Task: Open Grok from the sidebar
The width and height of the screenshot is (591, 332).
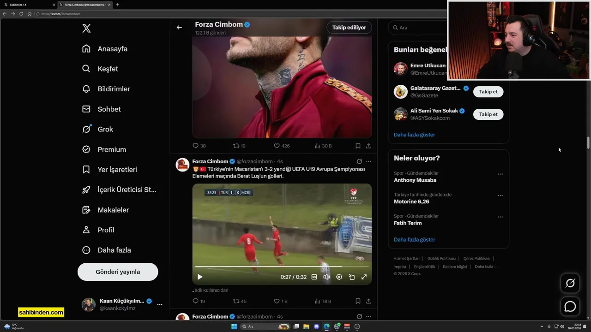Action: 97,129
